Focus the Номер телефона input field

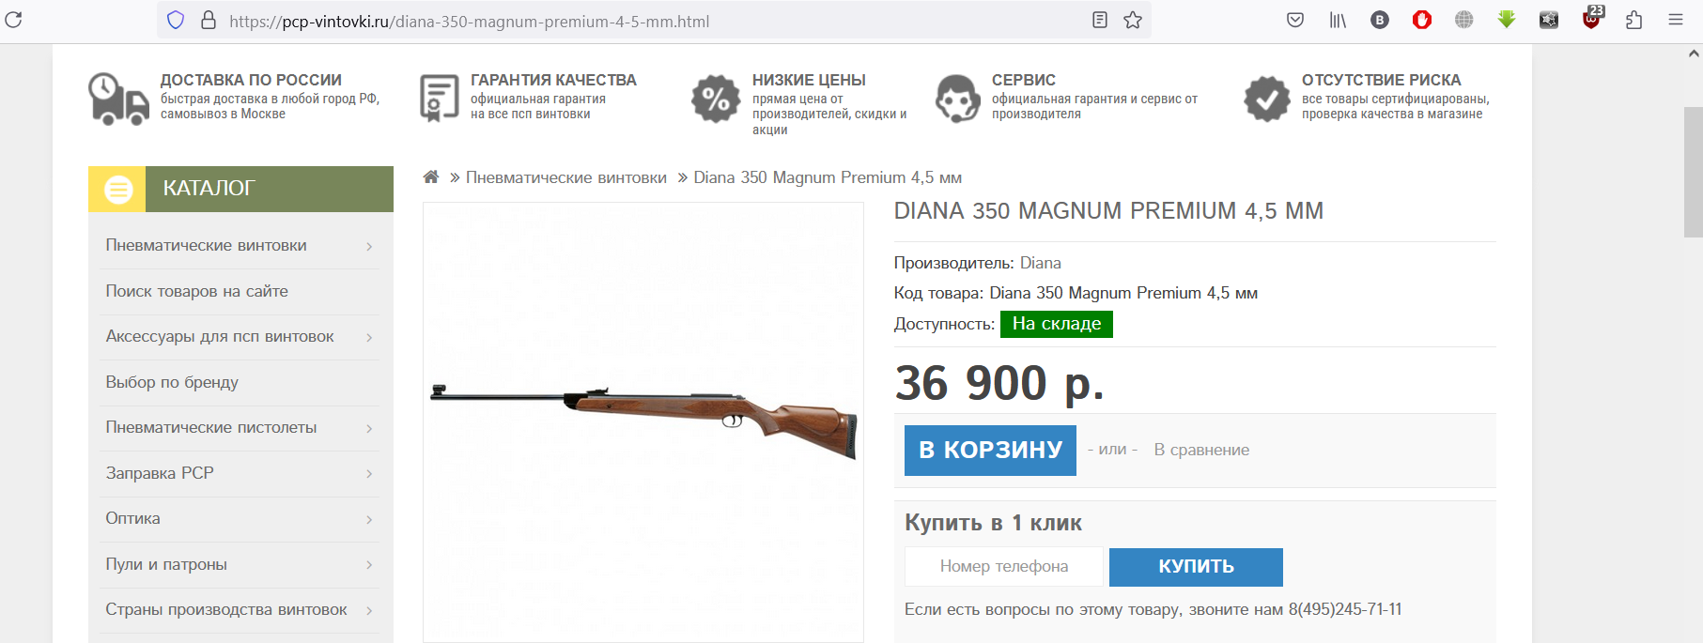[x=1004, y=566]
